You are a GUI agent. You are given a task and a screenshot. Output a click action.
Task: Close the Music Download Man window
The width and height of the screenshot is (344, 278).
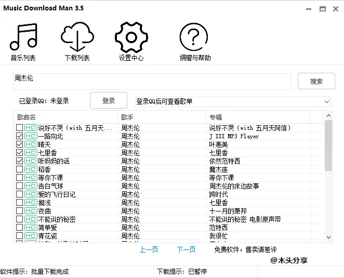[336, 9]
